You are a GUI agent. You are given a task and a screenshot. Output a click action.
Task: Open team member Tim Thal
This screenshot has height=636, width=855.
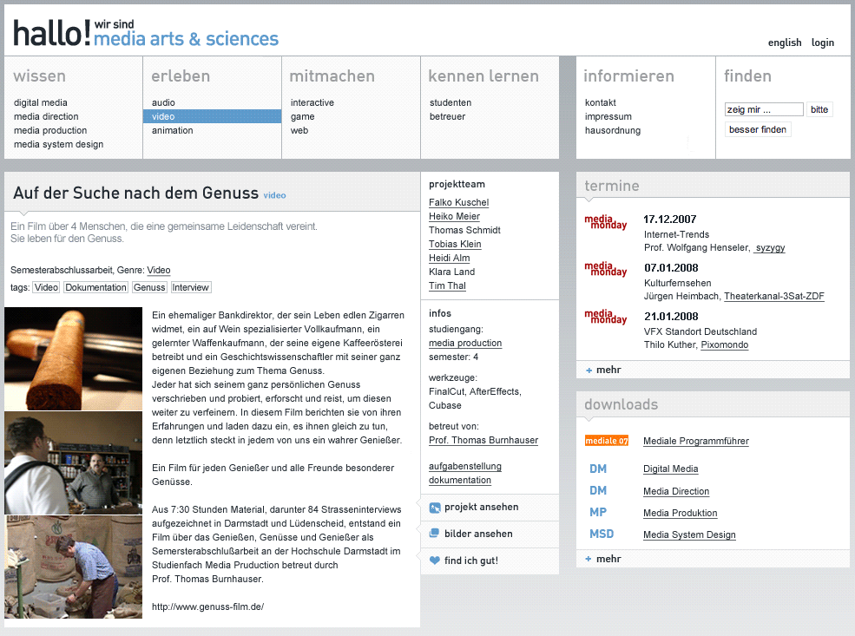tap(447, 285)
